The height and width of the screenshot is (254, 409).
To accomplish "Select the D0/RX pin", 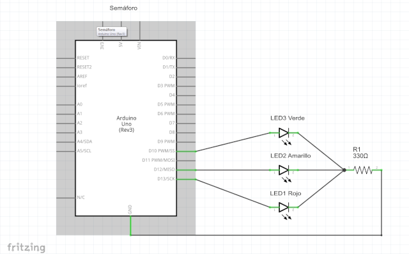I will pos(169,58).
